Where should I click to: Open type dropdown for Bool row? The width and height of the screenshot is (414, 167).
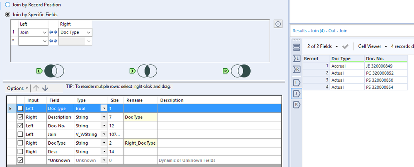(x=104, y=109)
